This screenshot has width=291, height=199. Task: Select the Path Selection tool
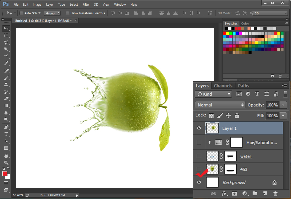(6, 141)
